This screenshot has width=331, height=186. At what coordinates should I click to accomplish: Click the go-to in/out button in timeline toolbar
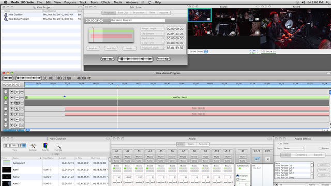8,78
